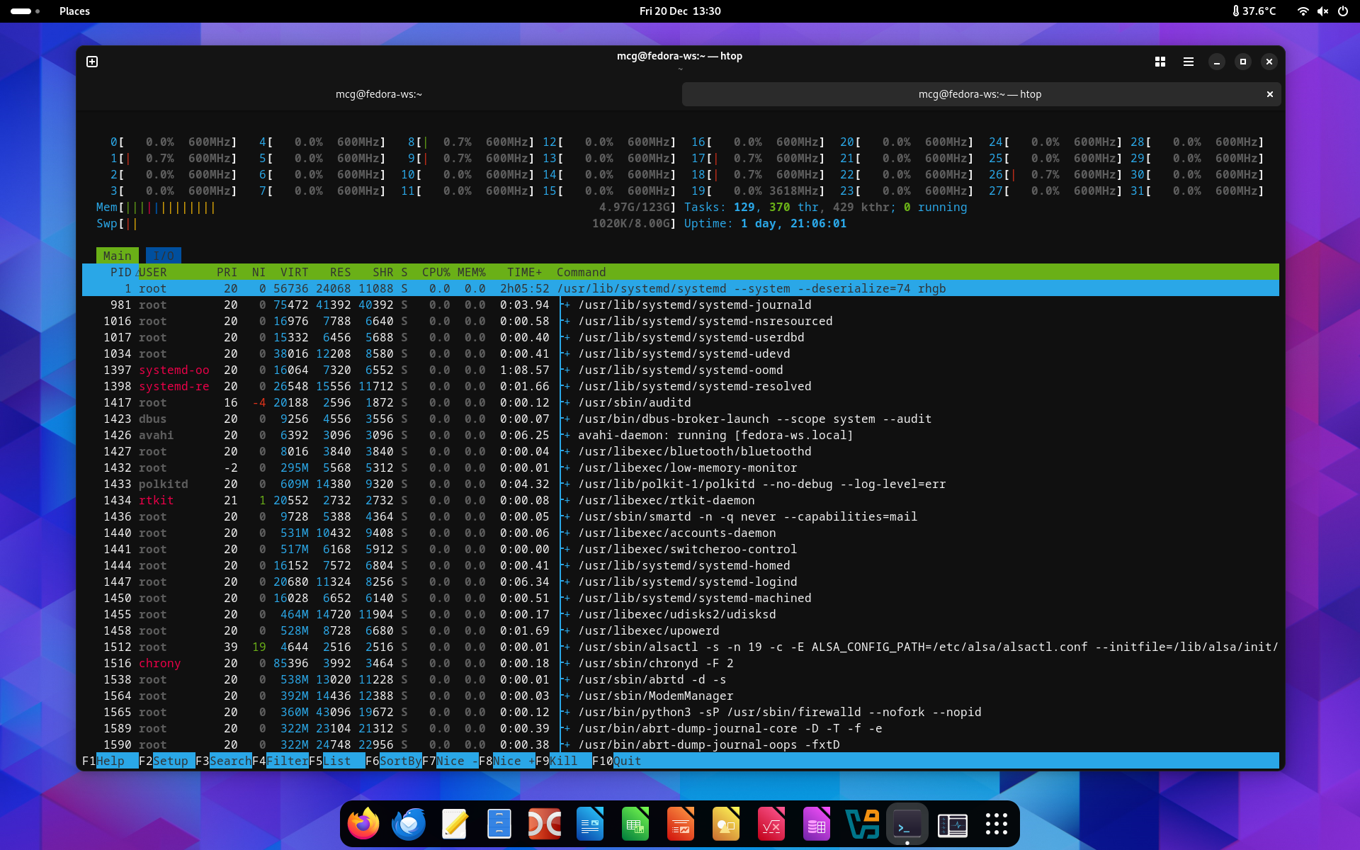1360x850 pixels.
Task: Open the tab overview grid icon
Action: (1160, 62)
